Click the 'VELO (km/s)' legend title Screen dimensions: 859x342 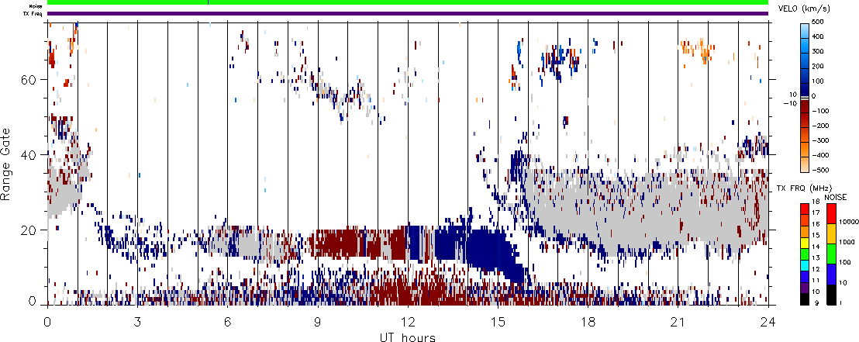pyautogui.click(x=804, y=9)
